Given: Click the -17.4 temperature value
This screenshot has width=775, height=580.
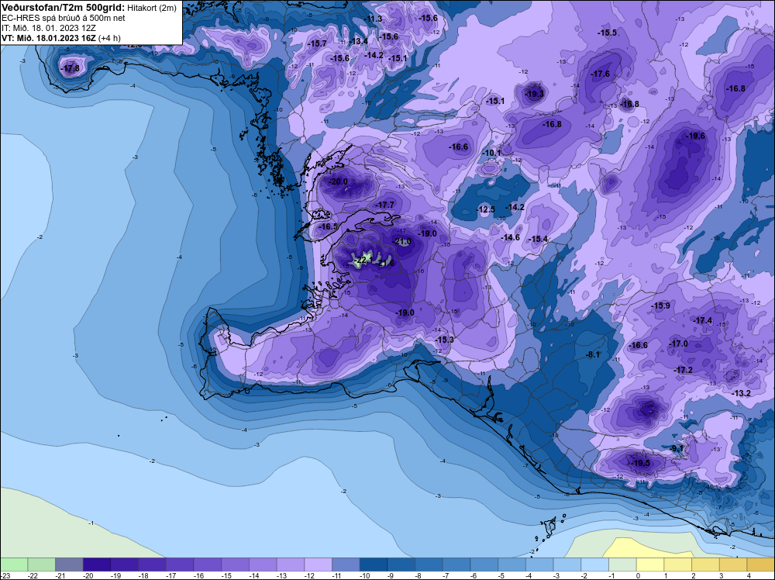Looking at the screenshot, I should (703, 320).
